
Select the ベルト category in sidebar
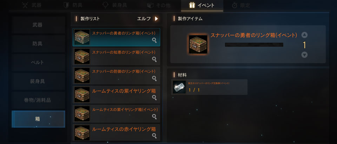(x=39, y=63)
